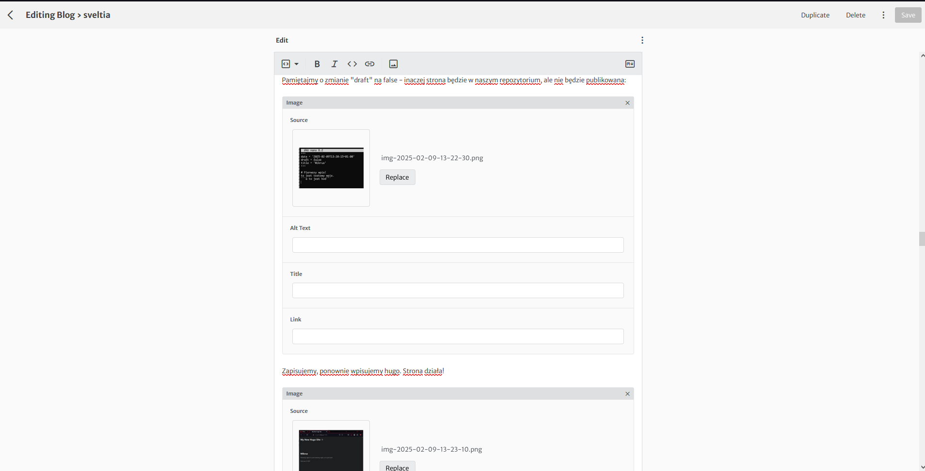Screen dimensions: 925x471
Task: Replace image img-2025-02-09-13-23-10.png
Action: [x=397, y=467]
